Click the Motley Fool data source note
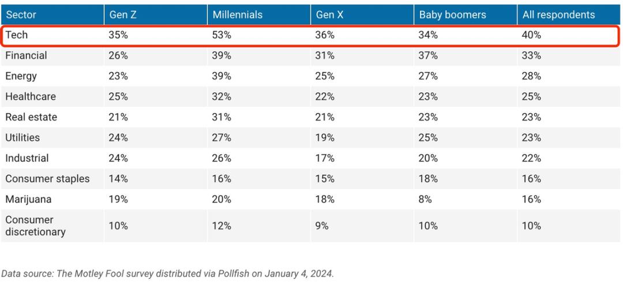 click(167, 274)
